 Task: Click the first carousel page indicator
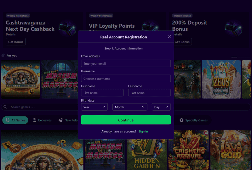tap(234, 57)
